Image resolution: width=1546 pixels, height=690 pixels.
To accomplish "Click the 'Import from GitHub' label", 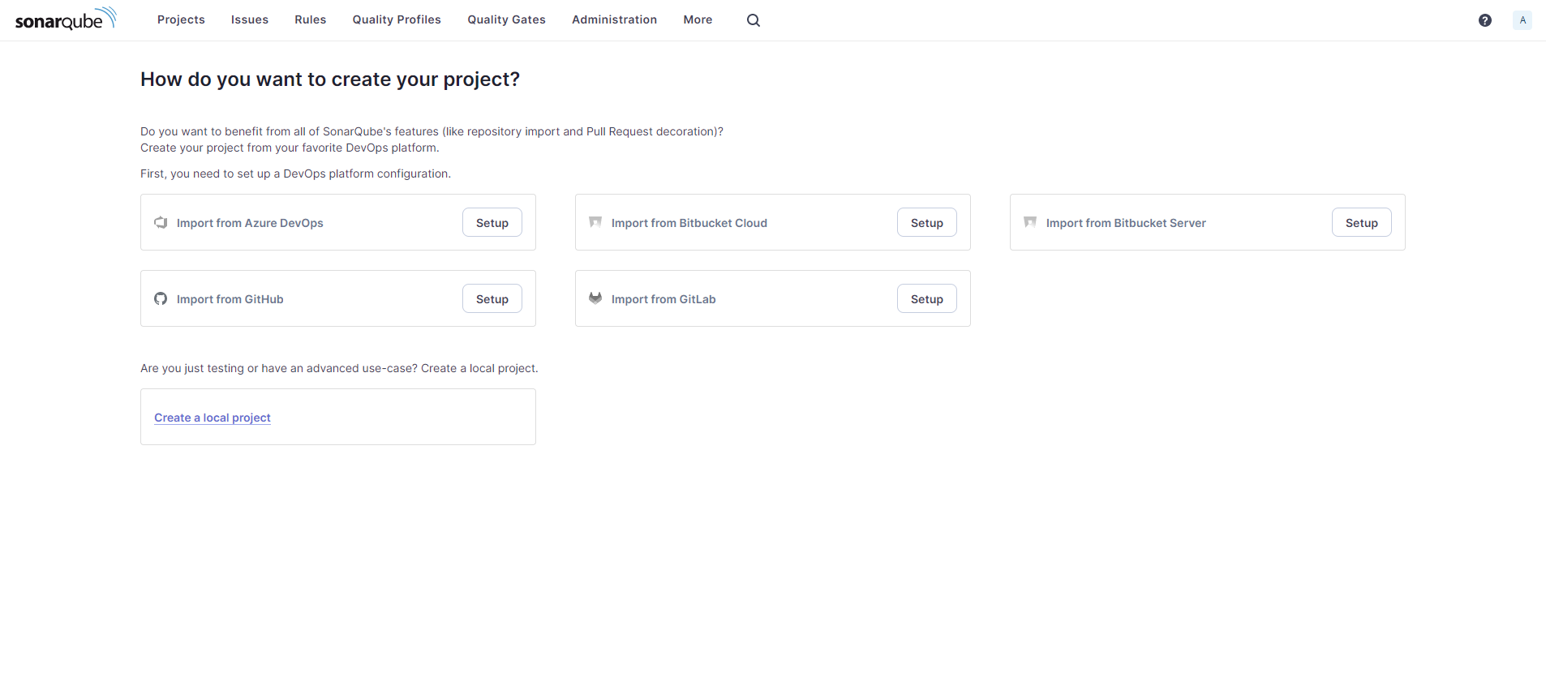I will click(230, 299).
